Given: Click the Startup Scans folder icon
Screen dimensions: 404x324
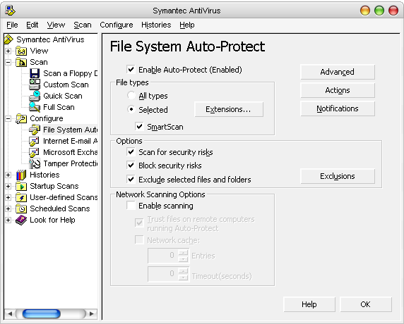Looking at the screenshot, I should pyautogui.click(x=21, y=186).
